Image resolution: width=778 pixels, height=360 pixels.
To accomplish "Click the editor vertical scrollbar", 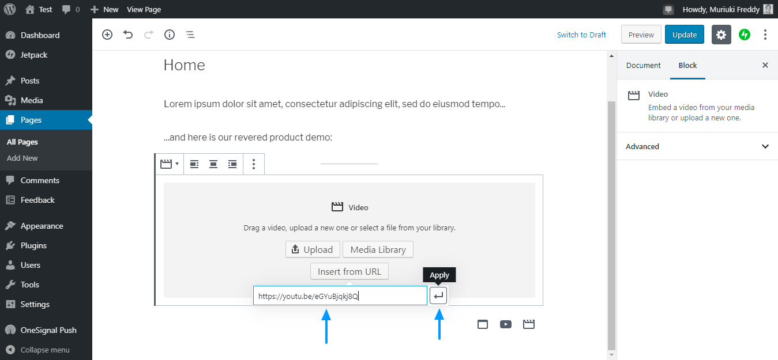I will 612,225.
